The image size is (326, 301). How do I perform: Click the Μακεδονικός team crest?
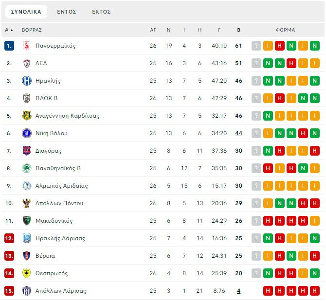click(x=27, y=221)
